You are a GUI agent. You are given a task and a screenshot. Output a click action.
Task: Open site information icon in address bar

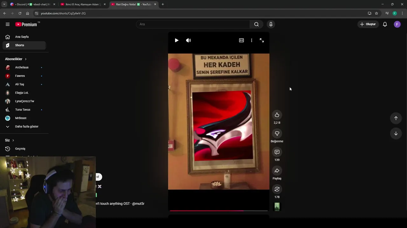click(x=37, y=13)
